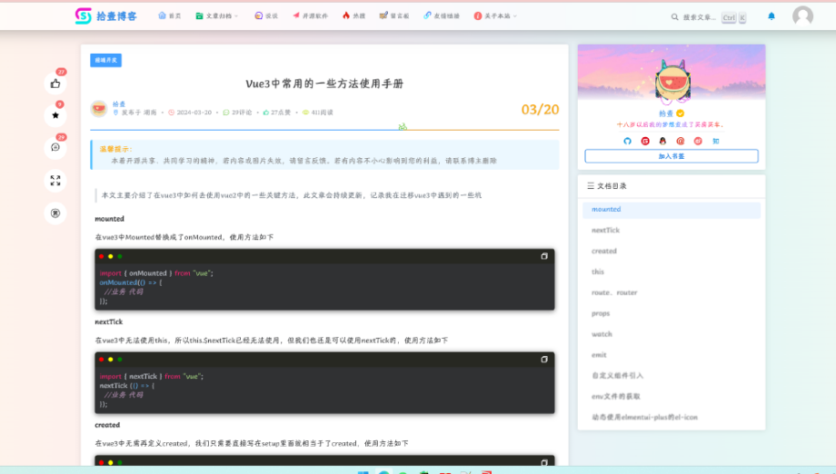Jump to comments via sidebar comment icon

[x=55, y=147]
